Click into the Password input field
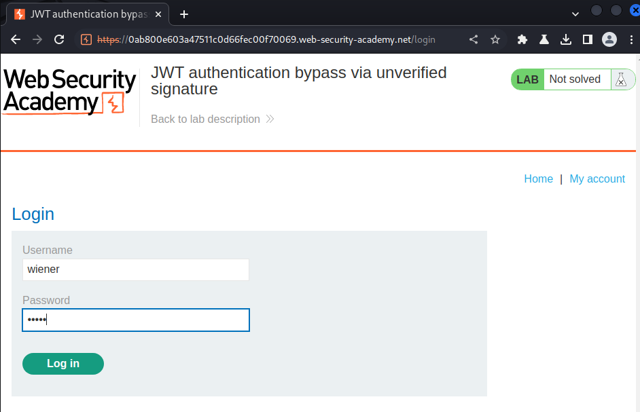The width and height of the screenshot is (640, 412). (x=135, y=320)
